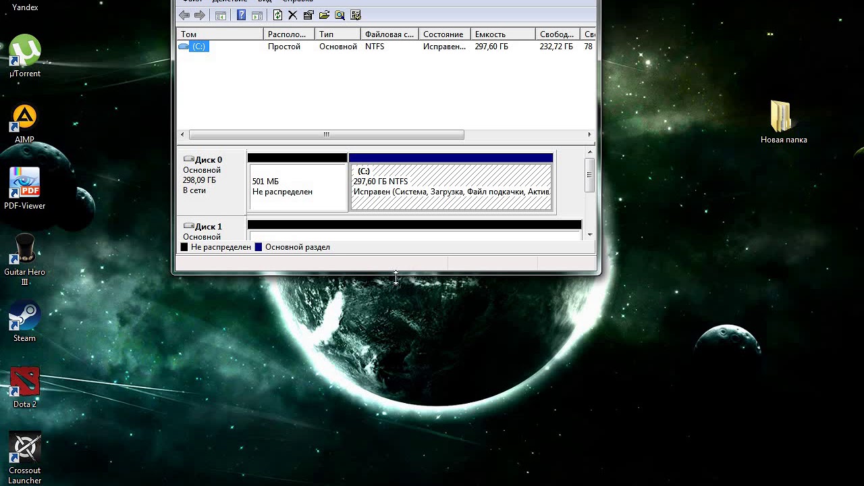Launch the Steam desktop shortcut
The height and width of the screenshot is (486, 864).
(x=25, y=321)
